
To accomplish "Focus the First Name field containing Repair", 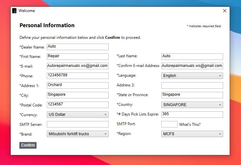I will [78, 57].
